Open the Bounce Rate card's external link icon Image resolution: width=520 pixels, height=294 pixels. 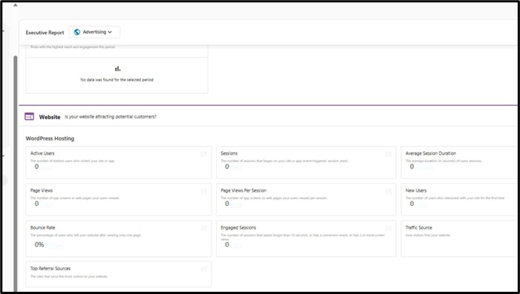pos(203,228)
